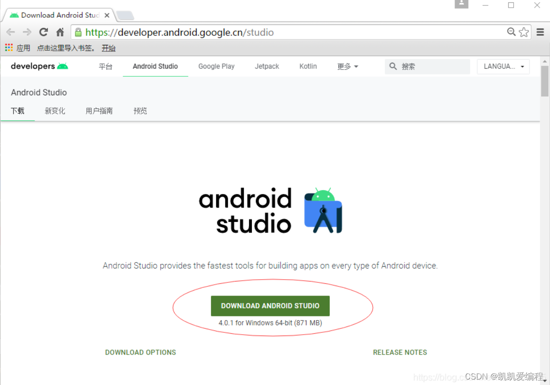Minimize the browser window

[x=486, y=5]
